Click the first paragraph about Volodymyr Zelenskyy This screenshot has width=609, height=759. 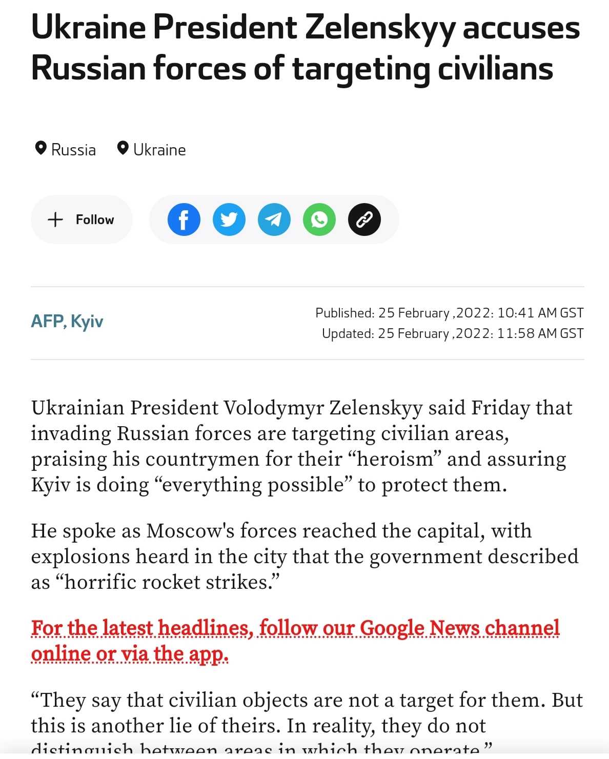(x=302, y=446)
